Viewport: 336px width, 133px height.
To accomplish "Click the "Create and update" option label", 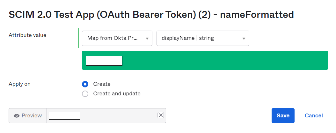I will tap(117, 94).
